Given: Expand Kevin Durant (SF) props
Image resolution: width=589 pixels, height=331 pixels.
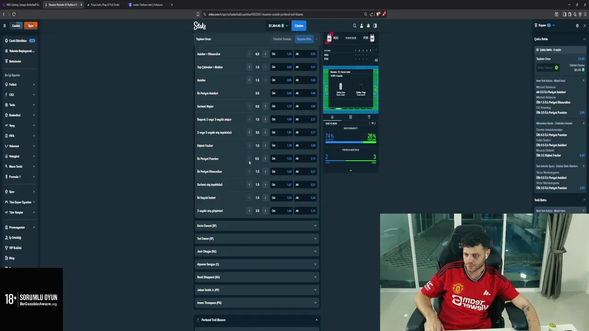Looking at the screenshot, I should [257, 226].
